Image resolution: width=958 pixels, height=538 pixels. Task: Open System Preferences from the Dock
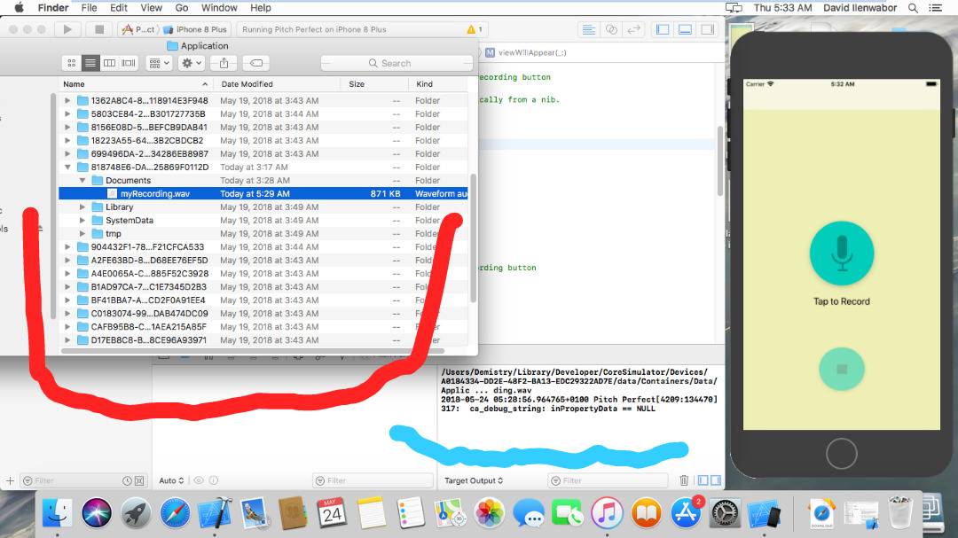[726, 512]
